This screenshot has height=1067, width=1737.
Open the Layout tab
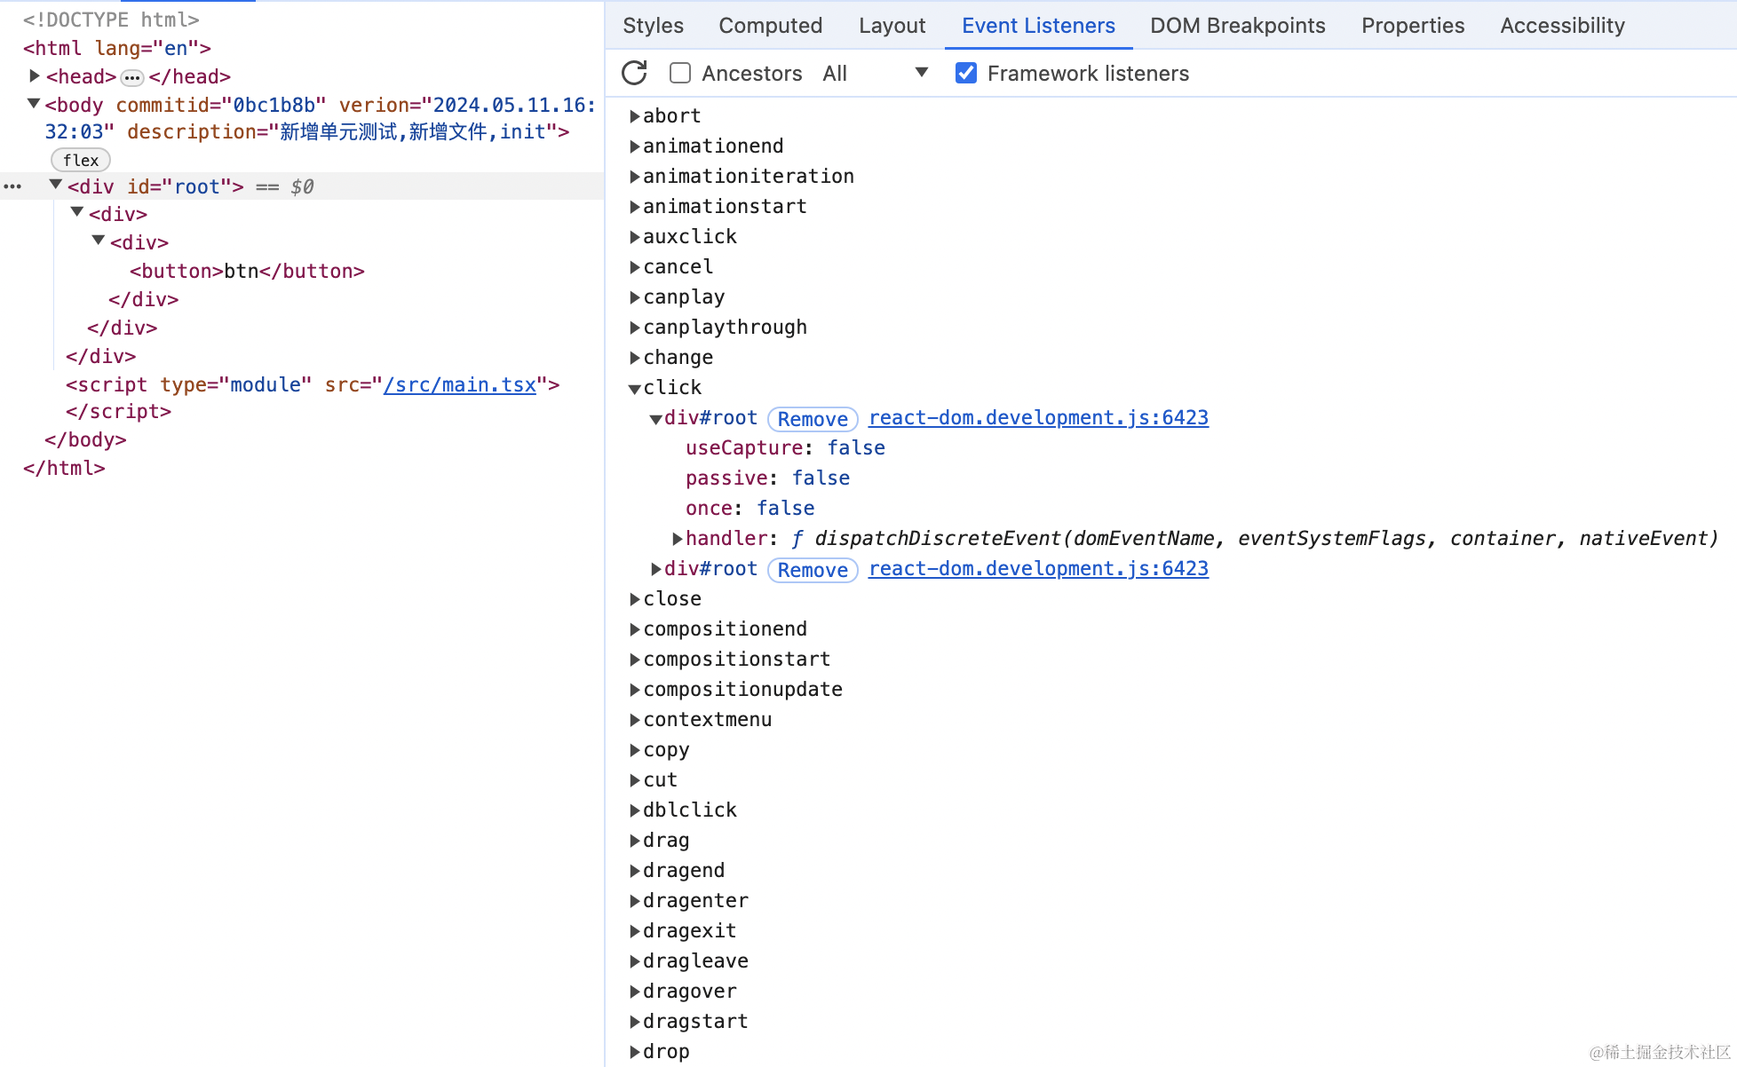tap(892, 26)
